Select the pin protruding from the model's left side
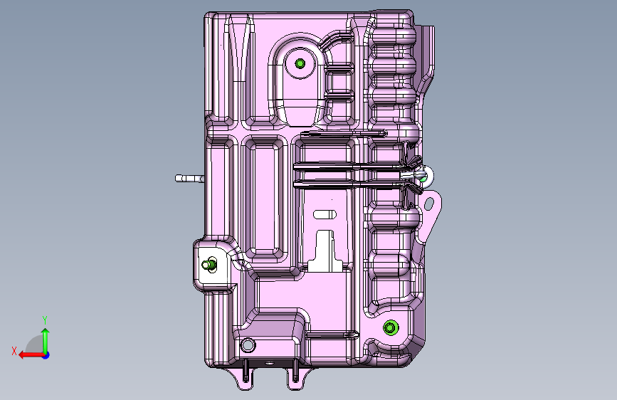Image resolution: width=617 pixels, height=400 pixels. click(190, 179)
